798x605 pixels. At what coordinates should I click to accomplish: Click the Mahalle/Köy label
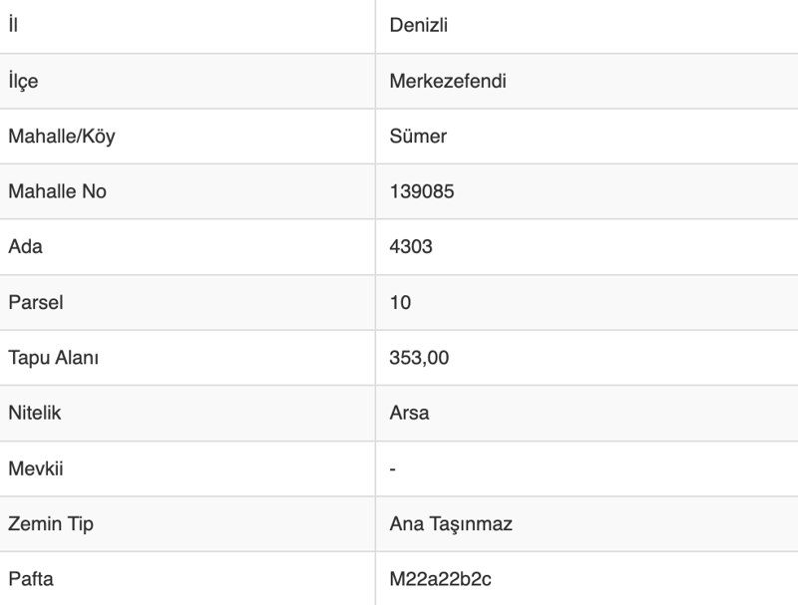pyautogui.click(x=62, y=137)
